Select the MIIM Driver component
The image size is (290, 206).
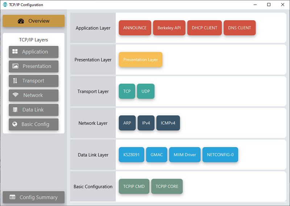[185, 155]
